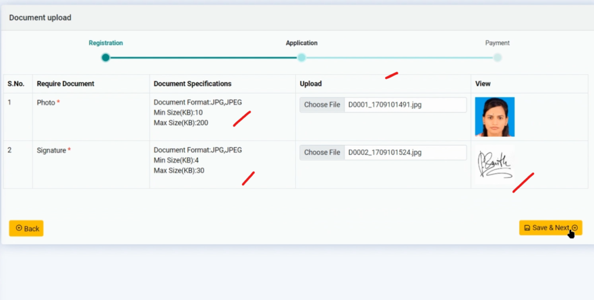
Task: Open the Registration step label
Action: (106, 43)
